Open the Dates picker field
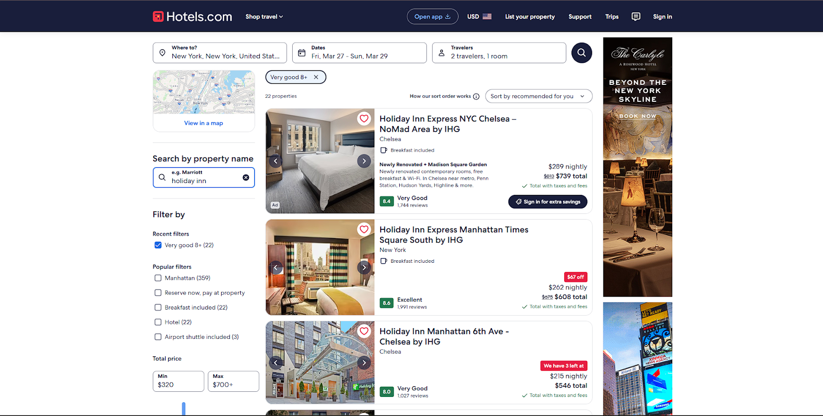Image resolution: width=823 pixels, height=416 pixels. 359,52
